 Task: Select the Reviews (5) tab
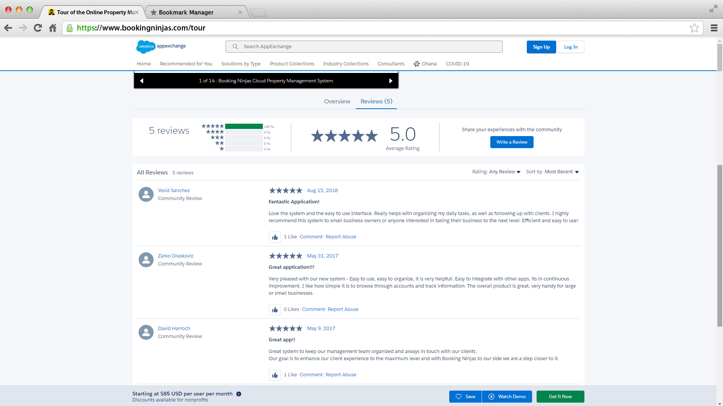pyautogui.click(x=376, y=101)
